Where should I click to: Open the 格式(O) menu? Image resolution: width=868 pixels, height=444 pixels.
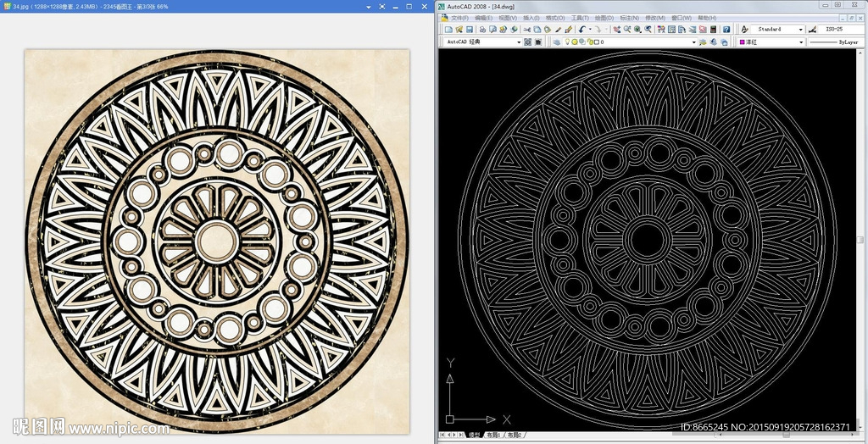[555, 18]
